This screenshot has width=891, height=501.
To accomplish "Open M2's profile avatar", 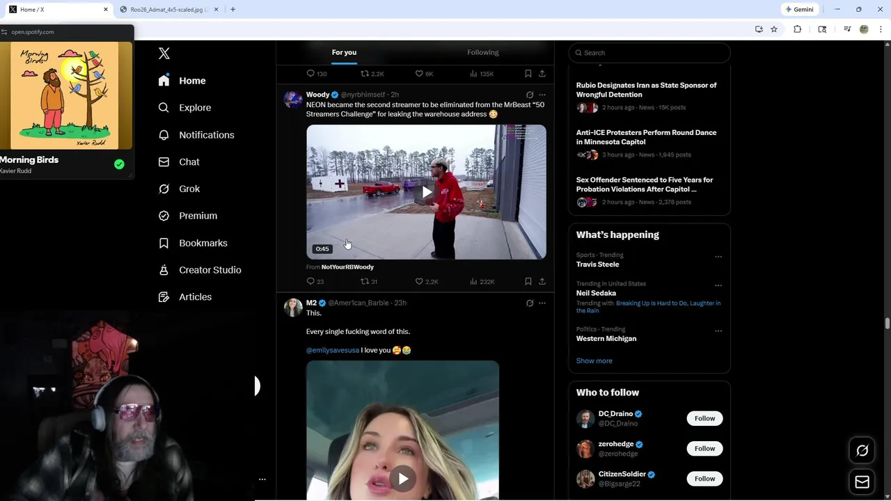I will click(293, 308).
